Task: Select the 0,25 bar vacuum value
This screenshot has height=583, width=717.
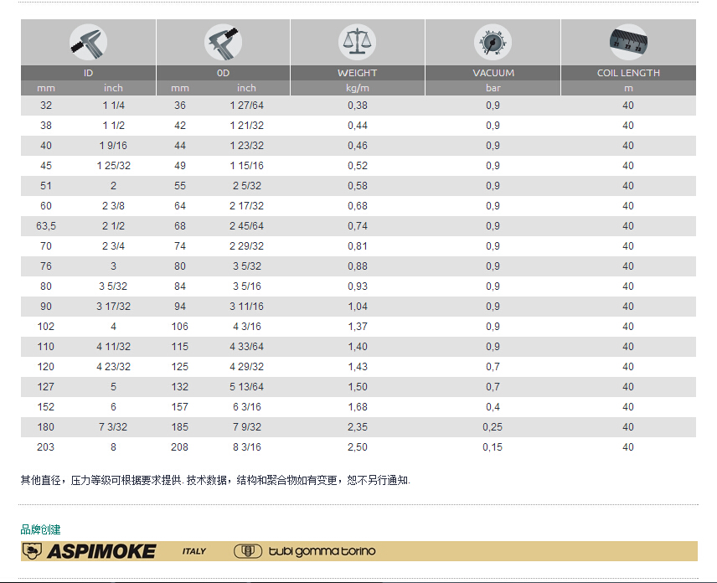Action: [493, 427]
